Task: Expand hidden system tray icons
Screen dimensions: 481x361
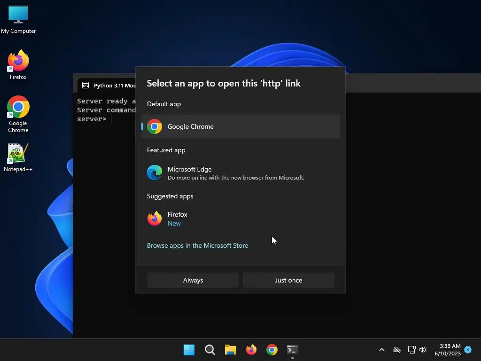Action: tap(382, 350)
